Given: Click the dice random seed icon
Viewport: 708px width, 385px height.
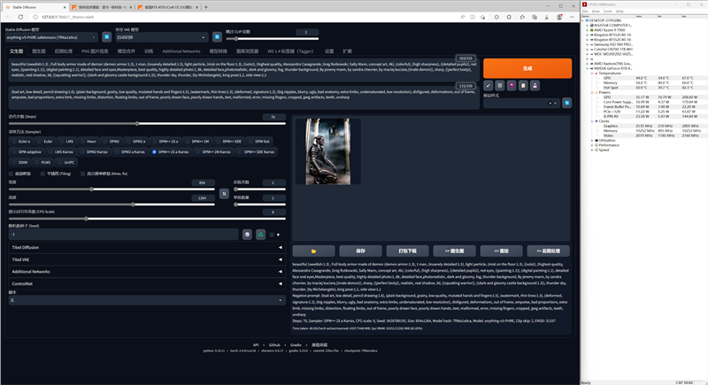Looking at the screenshot, I should [247, 235].
